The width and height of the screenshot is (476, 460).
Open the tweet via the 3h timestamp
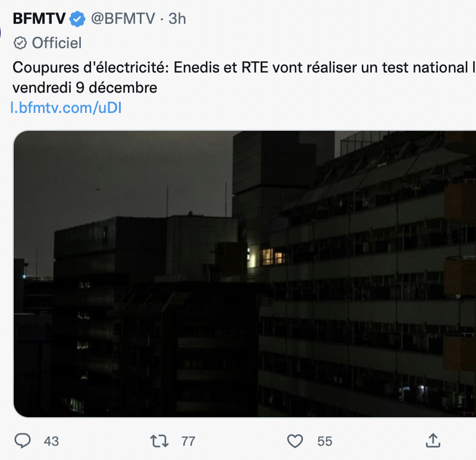pyautogui.click(x=177, y=19)
